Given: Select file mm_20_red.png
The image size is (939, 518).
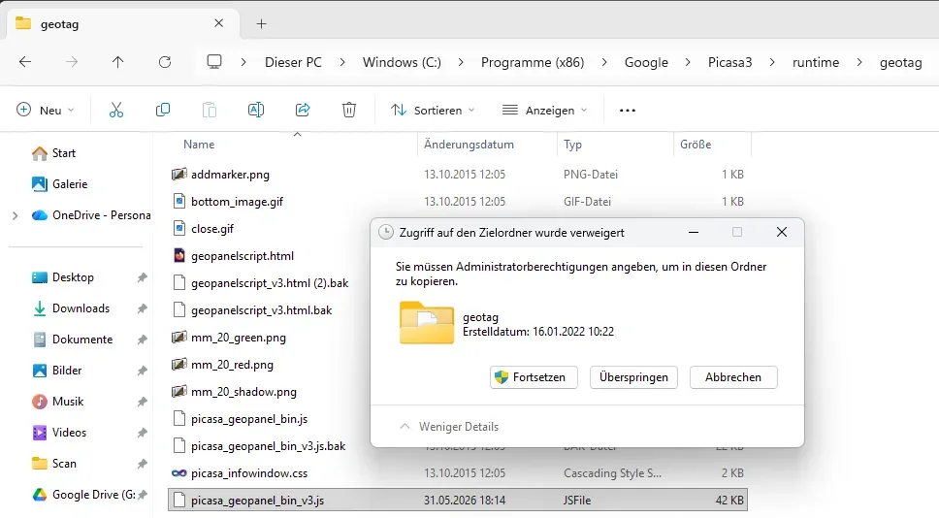Looking at the screenshot, I should pyautogui.click(x=232, y=365).
